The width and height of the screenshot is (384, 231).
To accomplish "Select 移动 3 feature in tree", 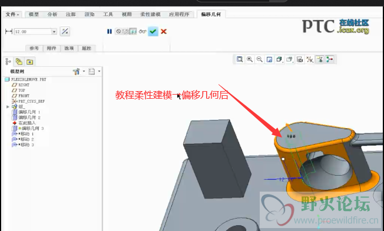I will point(23,145).
